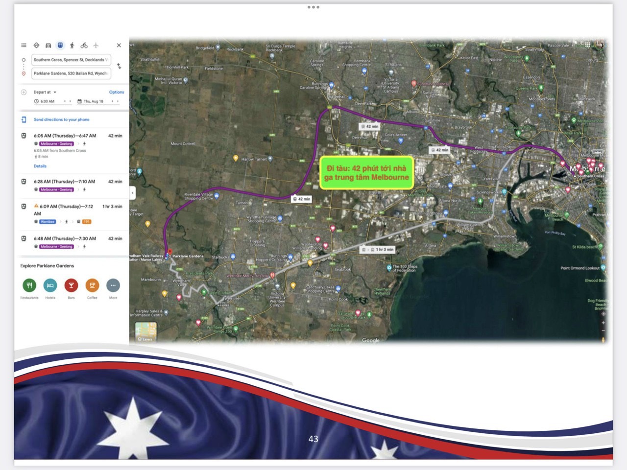Screen dimensions: 627x470
Task: Click the orange 191 bus badge
Action: [87, 222]
